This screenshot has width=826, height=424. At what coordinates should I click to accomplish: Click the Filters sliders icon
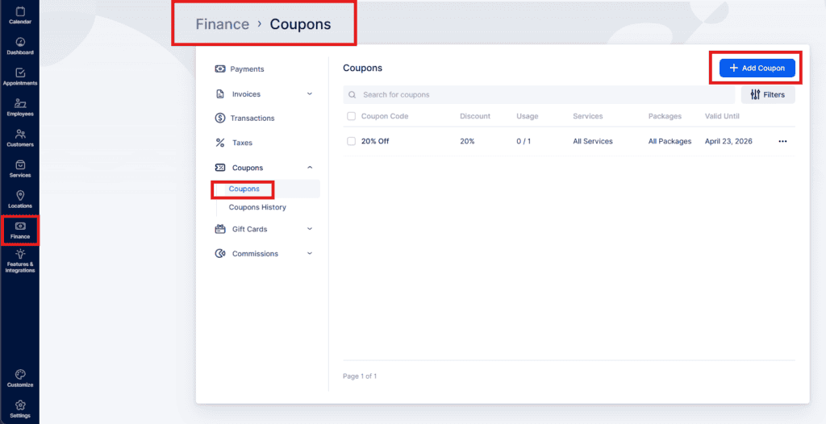point(755,95)
